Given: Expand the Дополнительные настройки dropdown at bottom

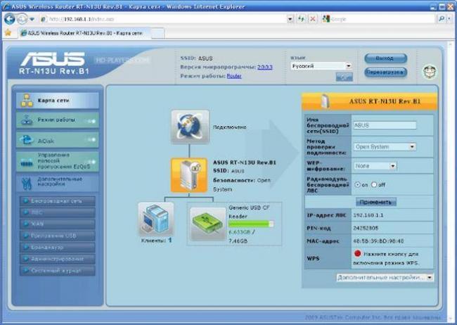Looking at the screenshot, I should (x=385, y=277).
